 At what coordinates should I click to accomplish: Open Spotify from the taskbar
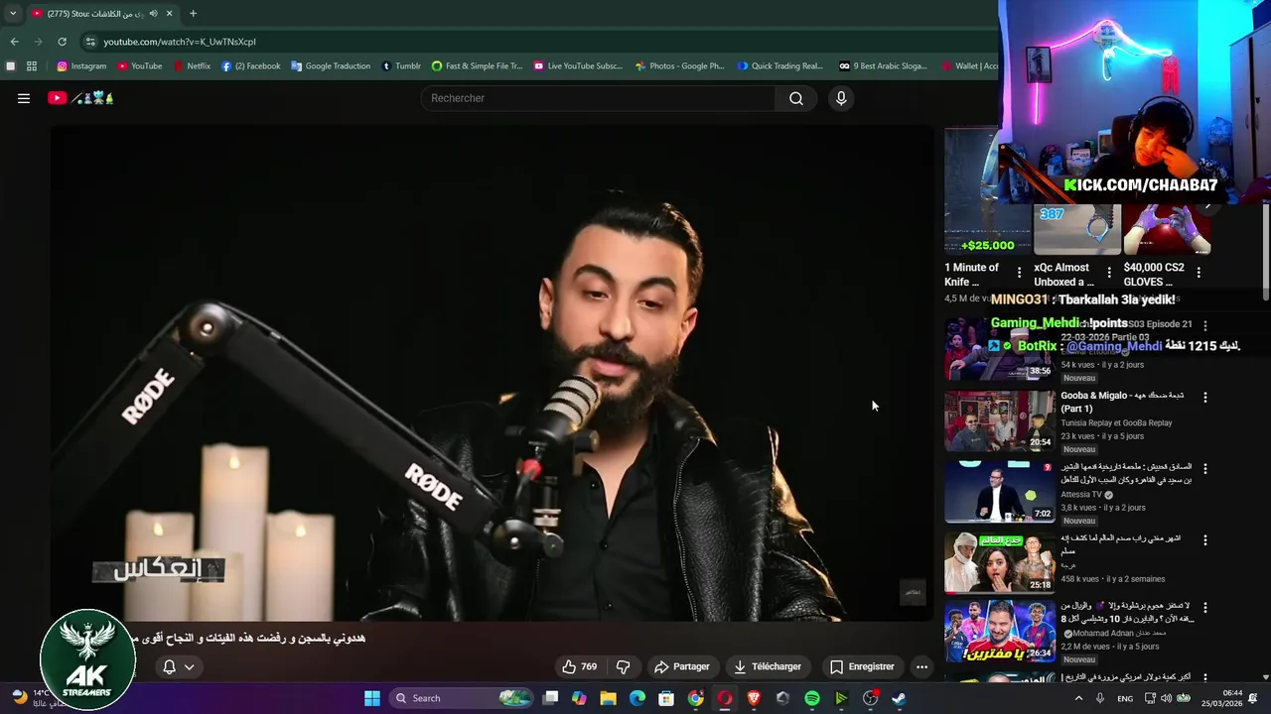(x=812, y=698)
